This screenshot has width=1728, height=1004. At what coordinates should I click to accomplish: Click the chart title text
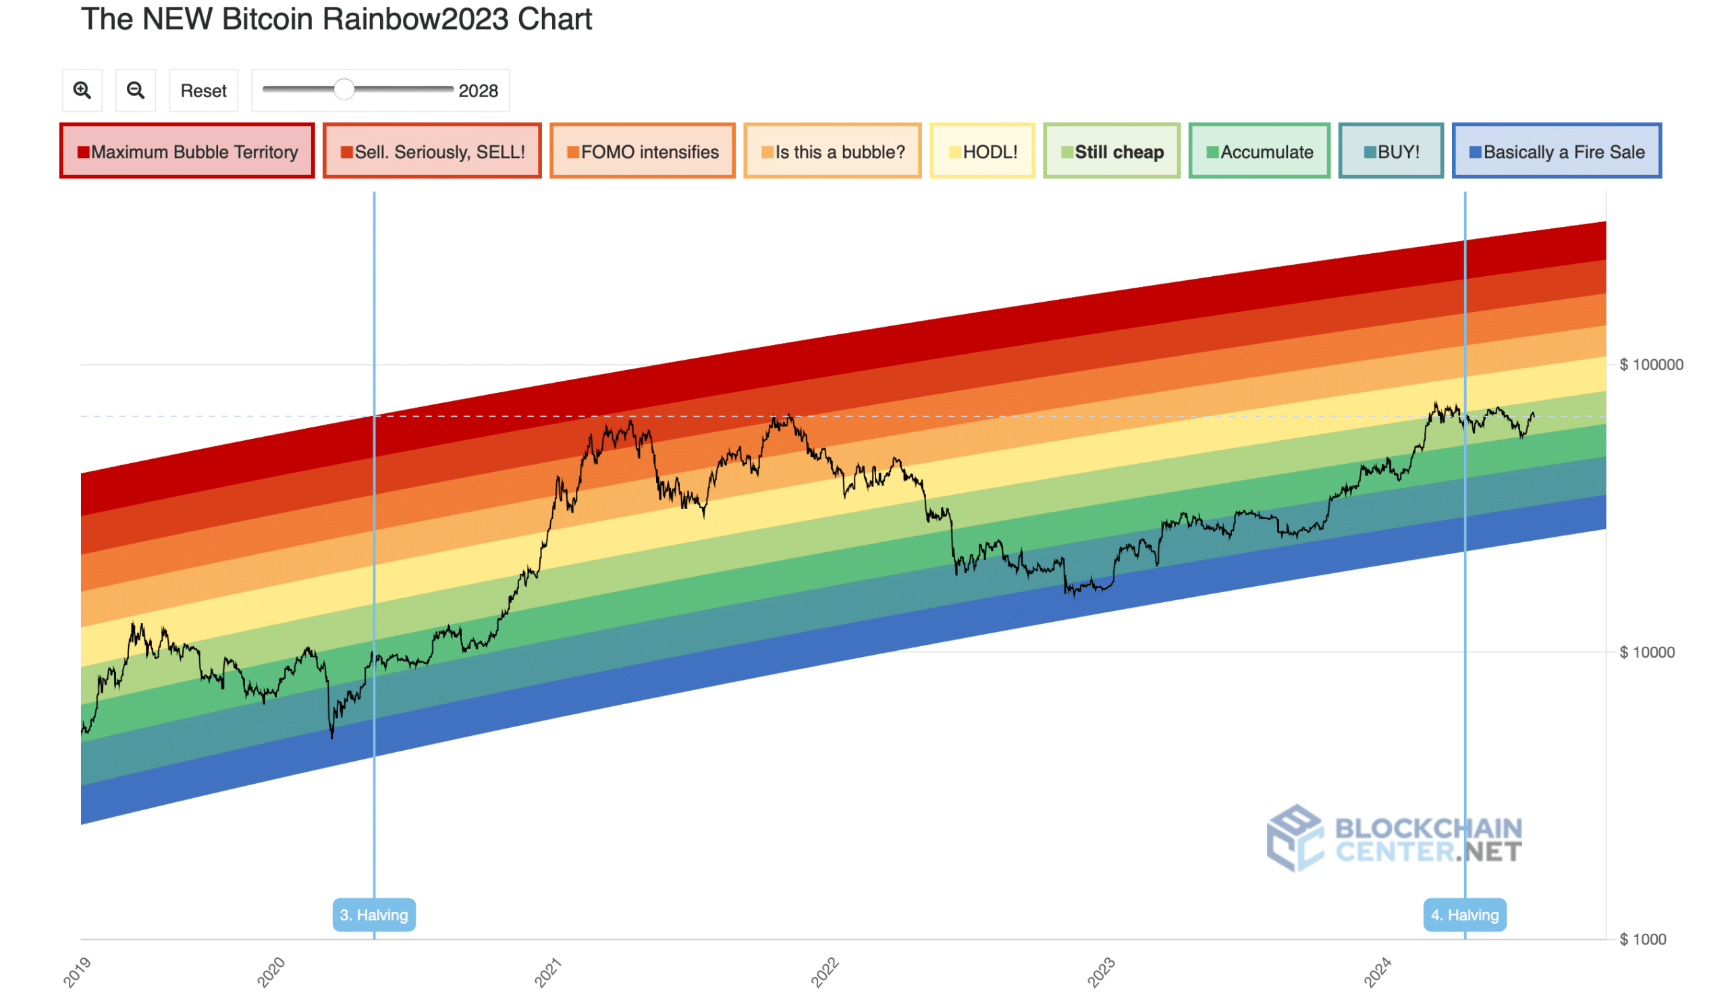coord(337,19)
